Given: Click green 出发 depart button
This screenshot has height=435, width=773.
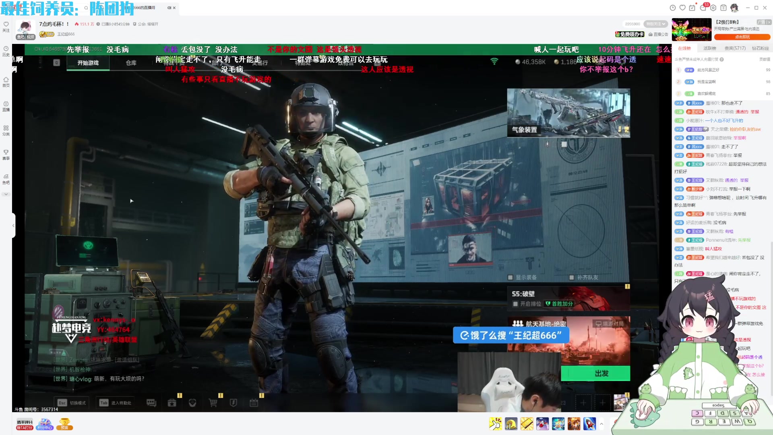Looking at the screenshot, I should coord(595,373).
